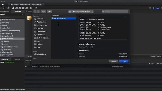
Task: Select Recents in Favorites sidebar
Action: [x=40, y=19]
